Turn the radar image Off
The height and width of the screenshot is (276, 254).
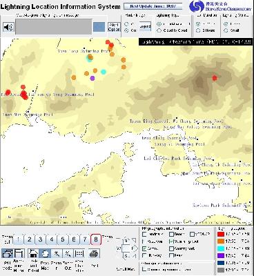[126, 24]
